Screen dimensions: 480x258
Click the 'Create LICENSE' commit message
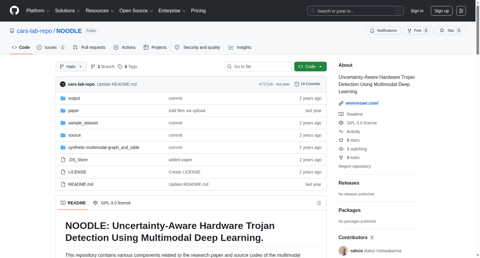coord(184,172)
